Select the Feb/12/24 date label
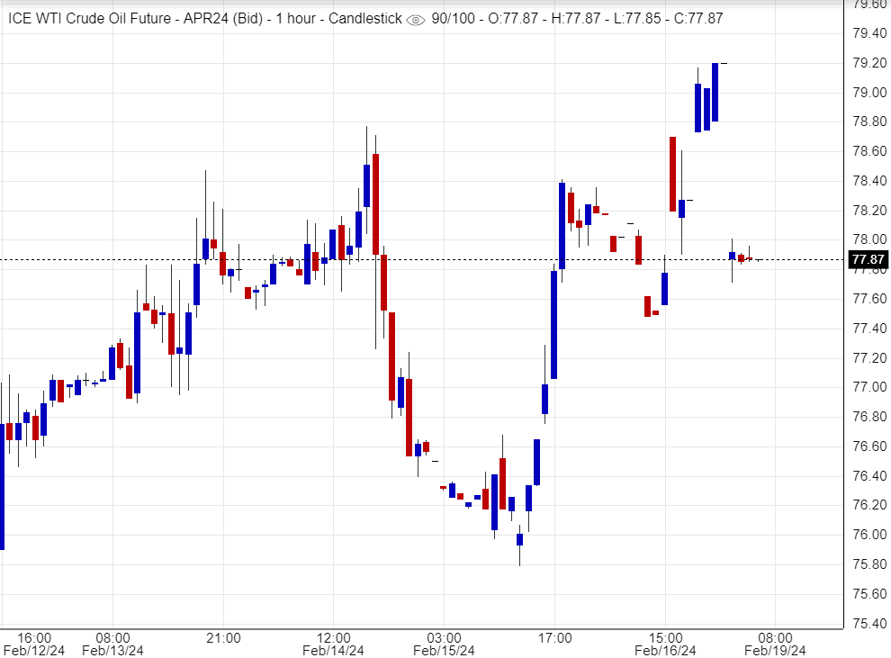 point(34,650)
